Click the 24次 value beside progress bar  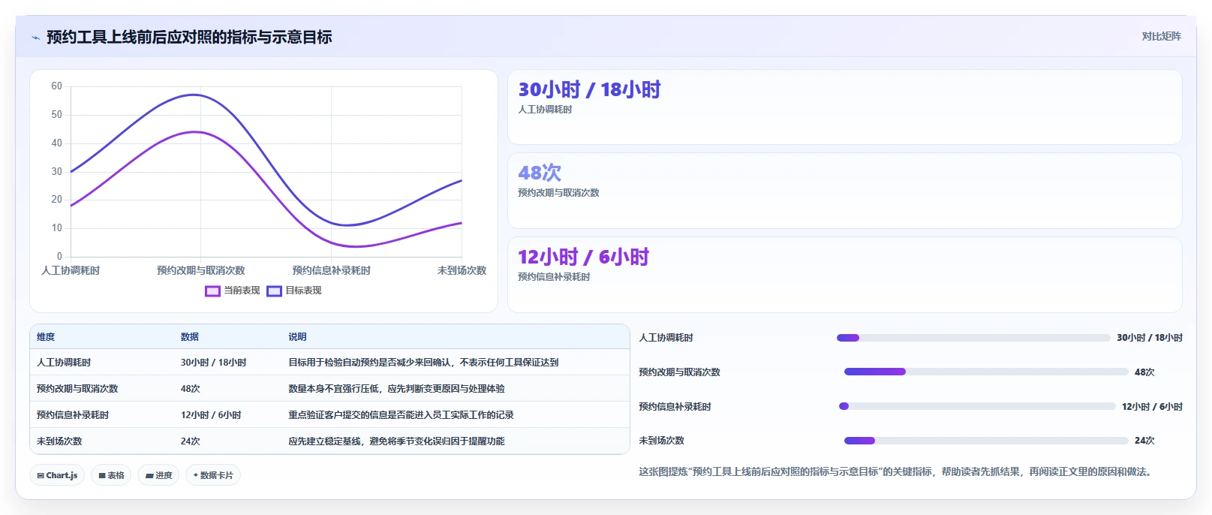point(1144,441)
